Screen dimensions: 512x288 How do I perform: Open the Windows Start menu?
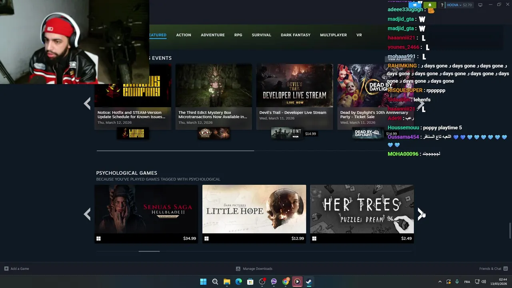pos(203,282)
